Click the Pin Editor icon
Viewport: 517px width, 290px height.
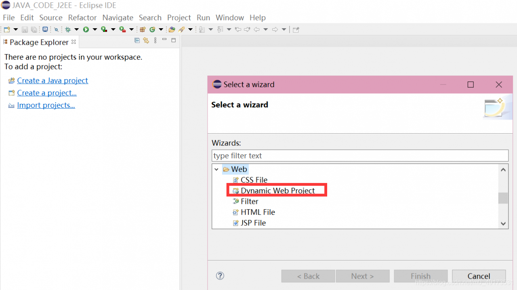296,29
